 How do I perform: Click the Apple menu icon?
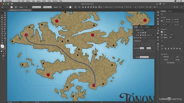click(3, 1)
